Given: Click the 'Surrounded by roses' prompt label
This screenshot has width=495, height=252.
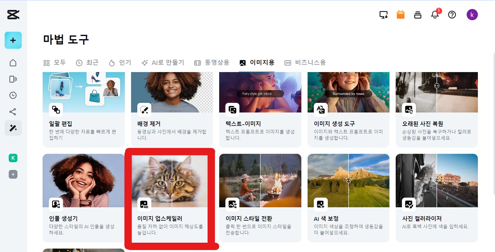Looking at the screenshot, I should point(348,94).
